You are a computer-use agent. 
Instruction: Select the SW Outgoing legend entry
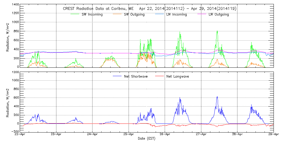coord(134,14)
